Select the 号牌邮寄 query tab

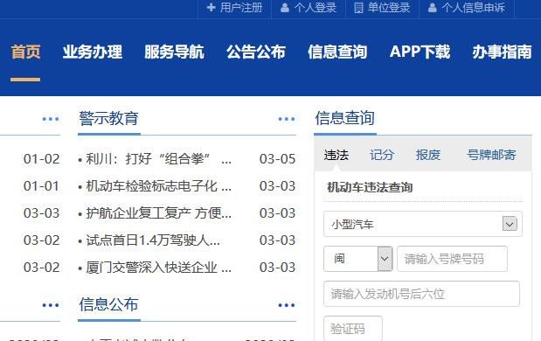491,155
